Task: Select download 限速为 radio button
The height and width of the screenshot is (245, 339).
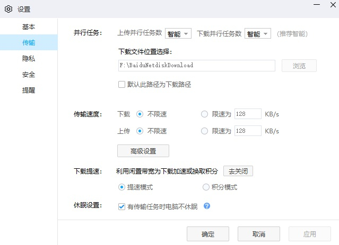Action: 204,114
